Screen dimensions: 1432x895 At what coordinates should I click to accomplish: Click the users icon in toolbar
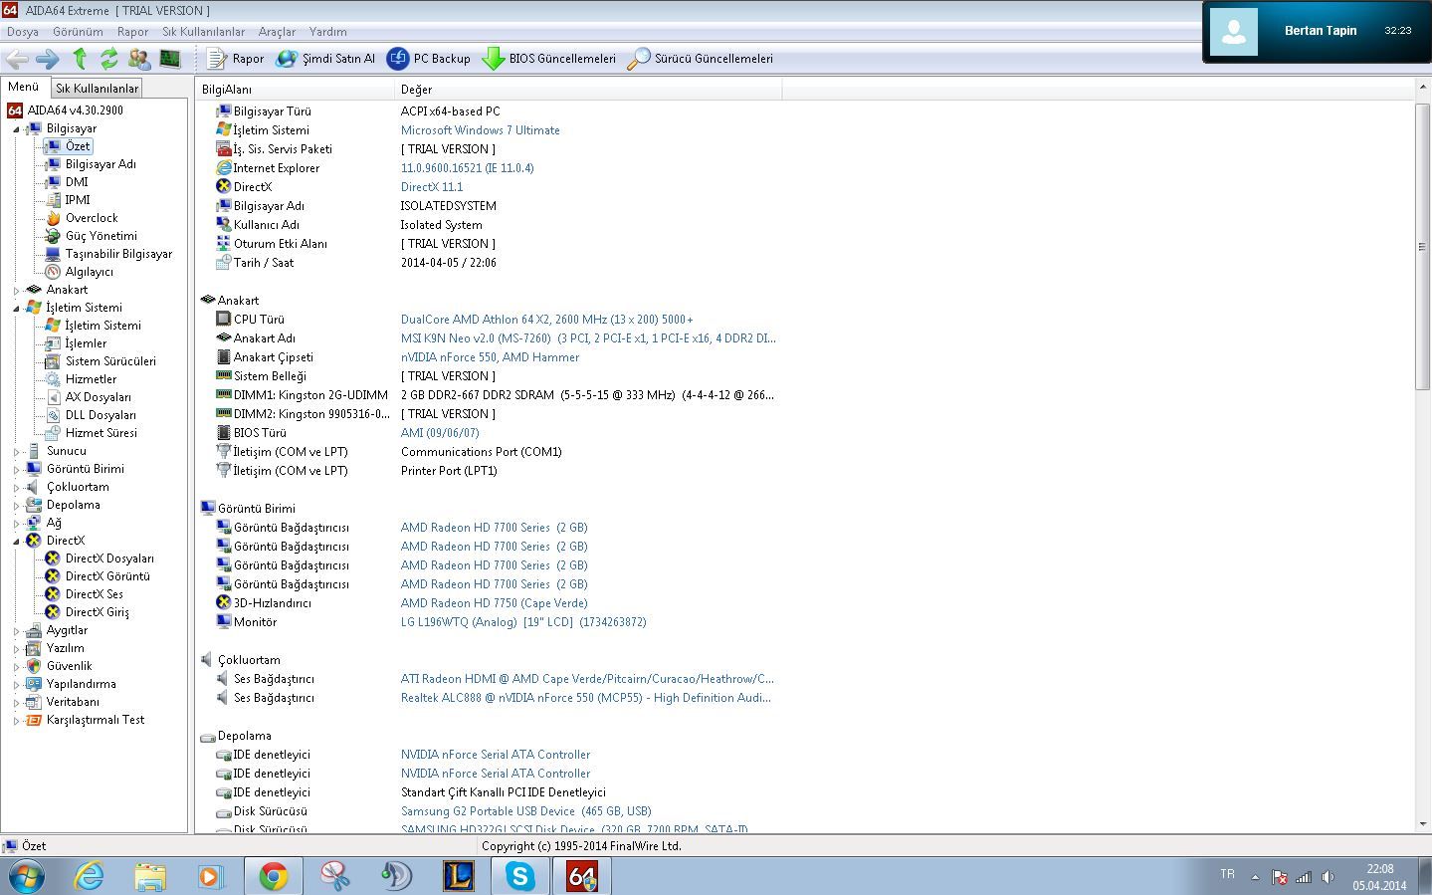click(139, 59)
